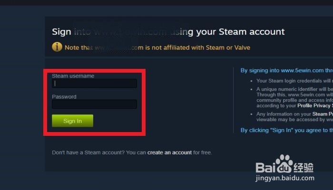
Task: Click the bold Steam Pr... link text
Action: (323, 114)
